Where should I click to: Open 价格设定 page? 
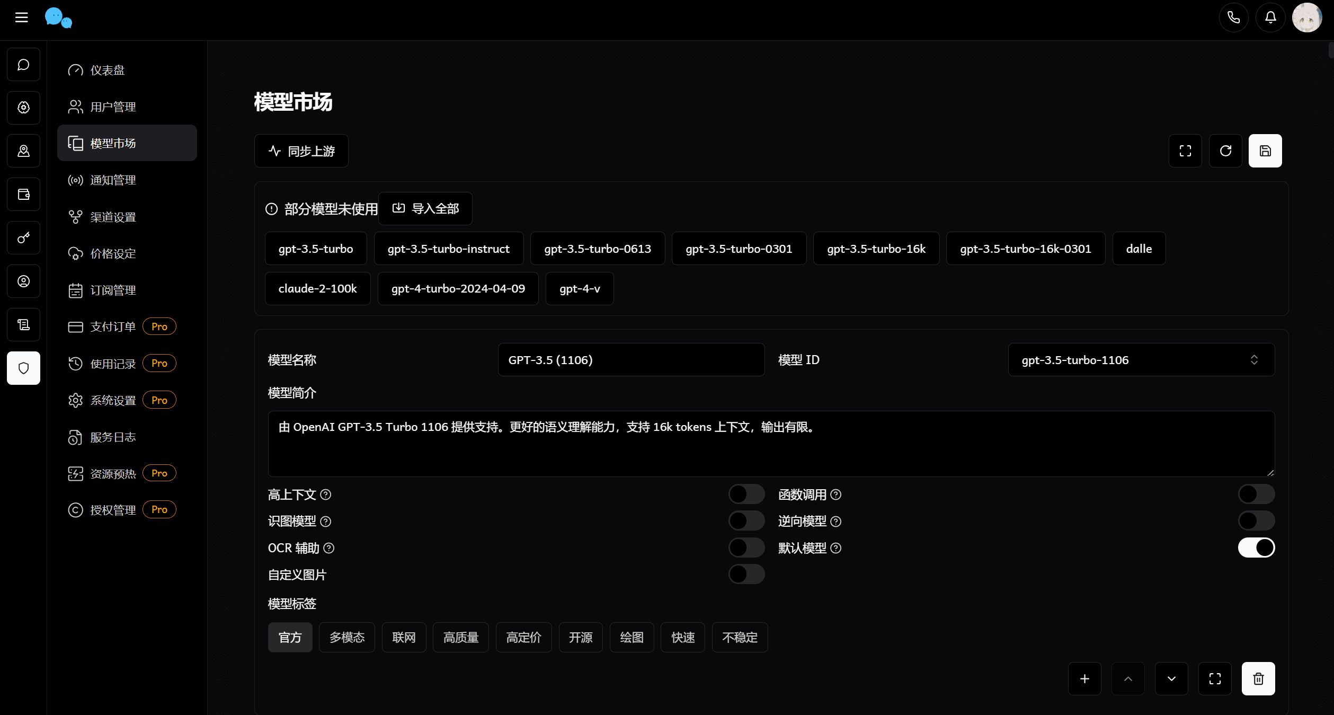click(x=127, y=253)
